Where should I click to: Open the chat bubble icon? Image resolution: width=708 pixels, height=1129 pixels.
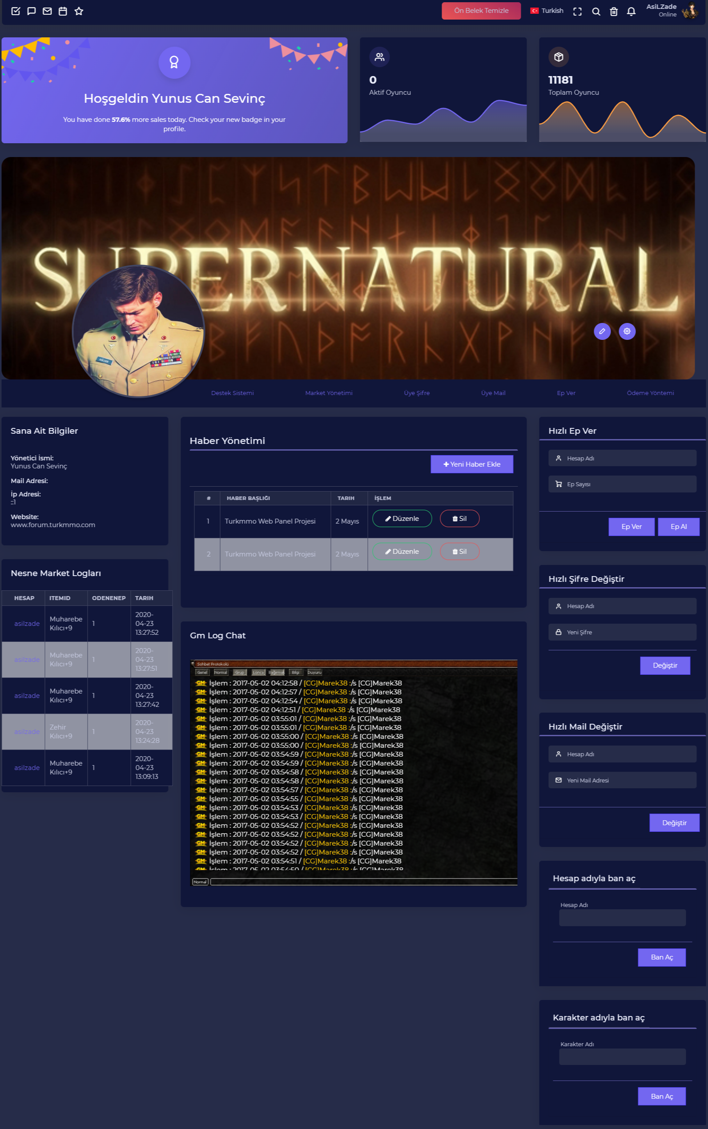[x=32, y=11]
